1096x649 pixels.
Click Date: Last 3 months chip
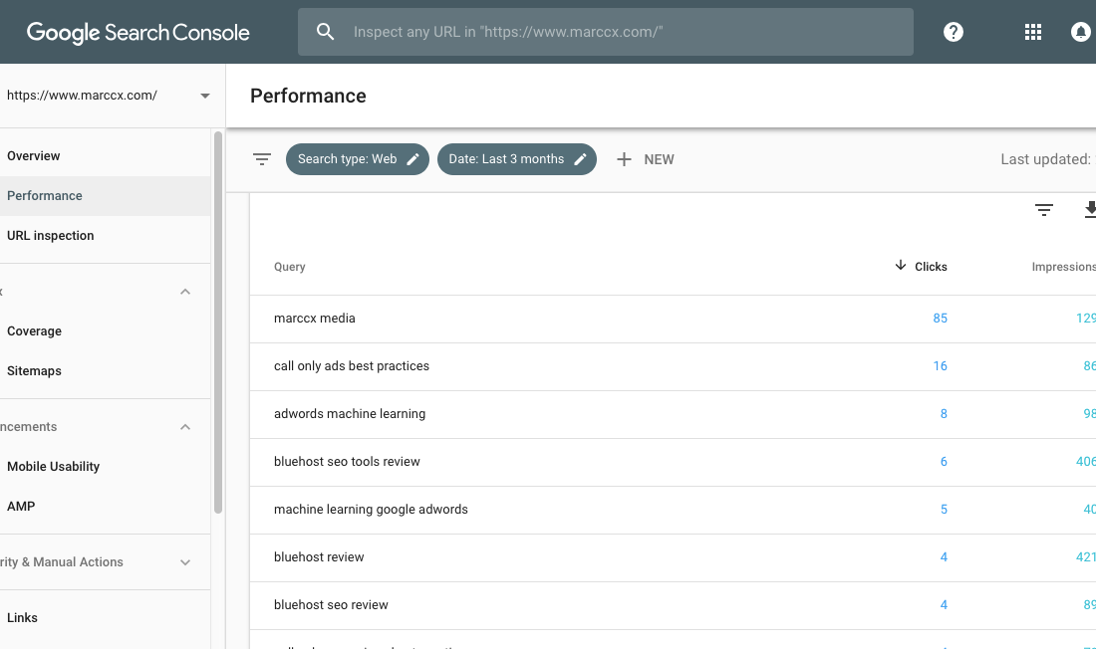pos(516,159)
